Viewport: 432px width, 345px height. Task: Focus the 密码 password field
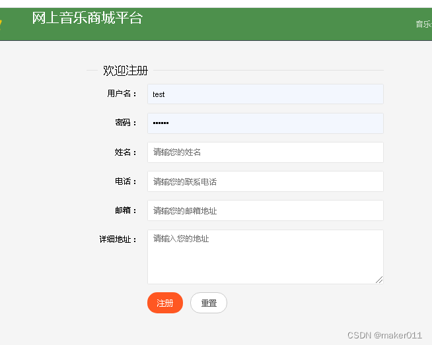click(x=266, y=123)
